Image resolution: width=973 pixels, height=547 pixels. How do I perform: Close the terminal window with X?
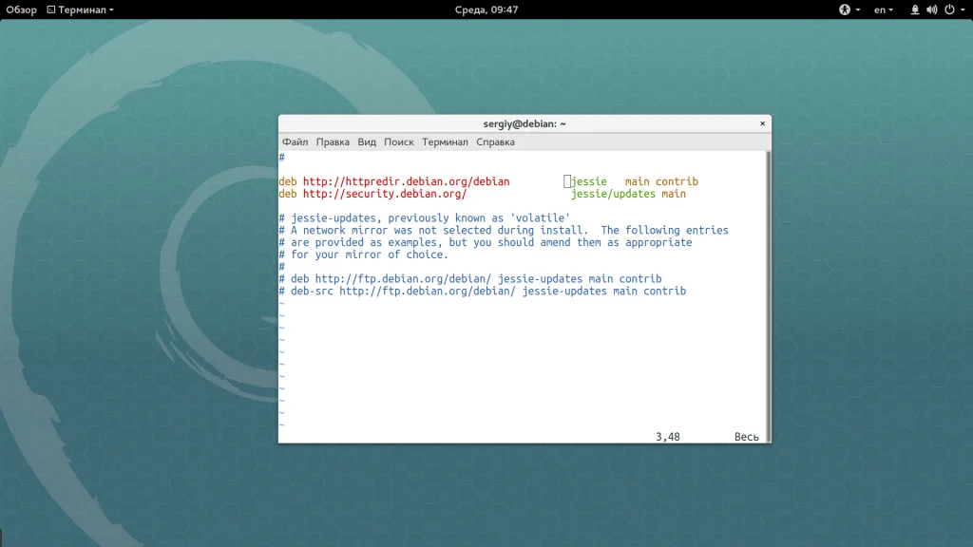click(762, 123)
